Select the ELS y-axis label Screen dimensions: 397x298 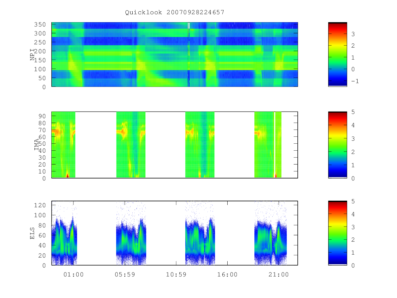point(32,233)
